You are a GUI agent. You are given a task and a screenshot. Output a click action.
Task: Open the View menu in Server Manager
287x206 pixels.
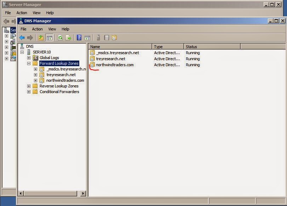(36, 13)
